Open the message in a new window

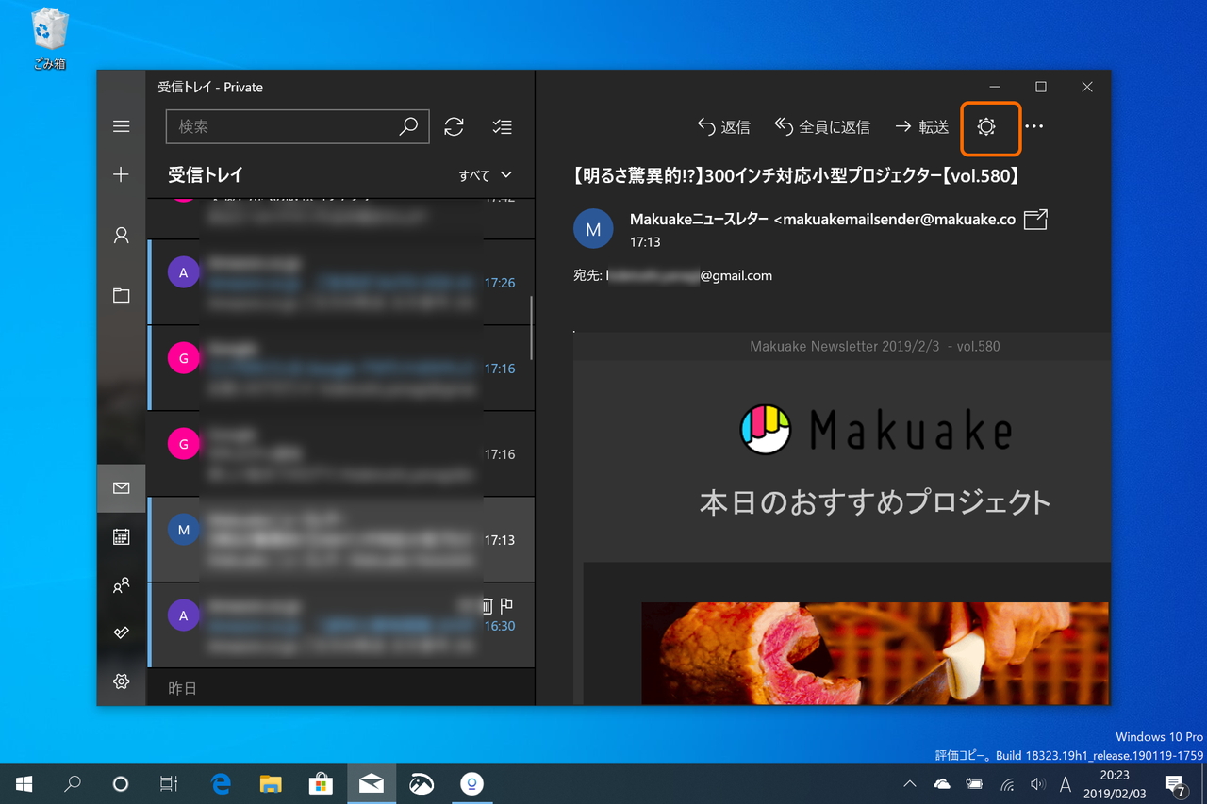pyautogui.click(x=1034, y=219)
